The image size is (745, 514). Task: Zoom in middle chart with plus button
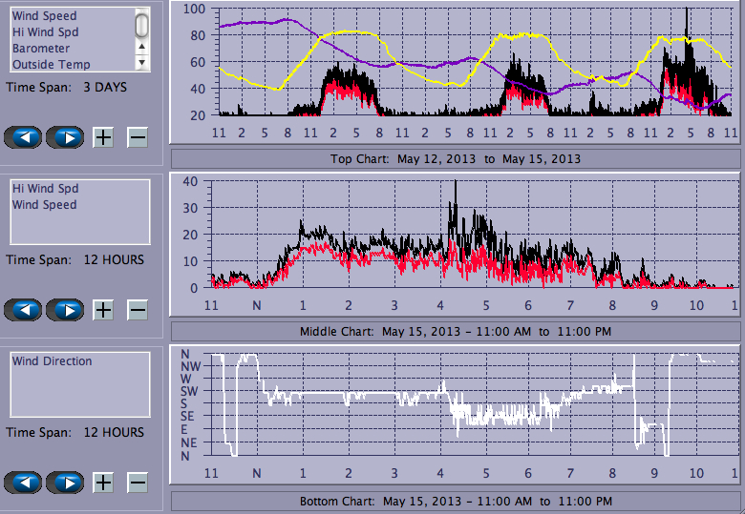103,310
